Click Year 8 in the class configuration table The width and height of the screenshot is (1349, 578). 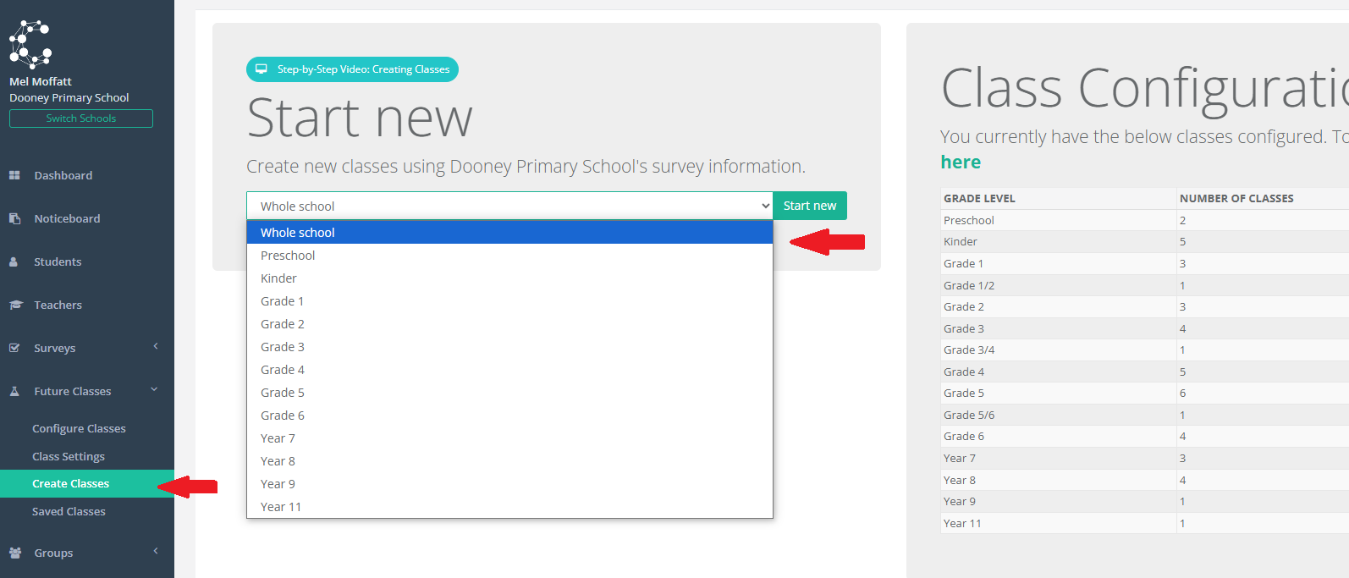pyautogui.click(x=960, y=480)
